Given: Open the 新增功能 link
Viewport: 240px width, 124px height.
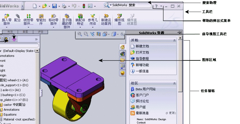Looking at the screenshot, I should [142, 65].
